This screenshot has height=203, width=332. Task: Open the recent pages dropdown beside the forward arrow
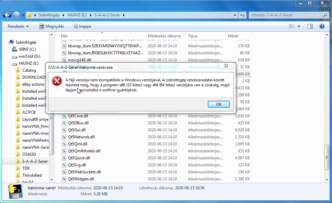[23, 15]
